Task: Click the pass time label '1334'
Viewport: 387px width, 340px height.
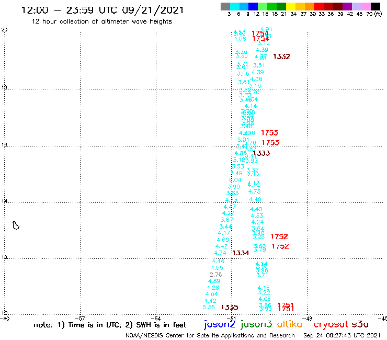Action: tap(241, 253)
